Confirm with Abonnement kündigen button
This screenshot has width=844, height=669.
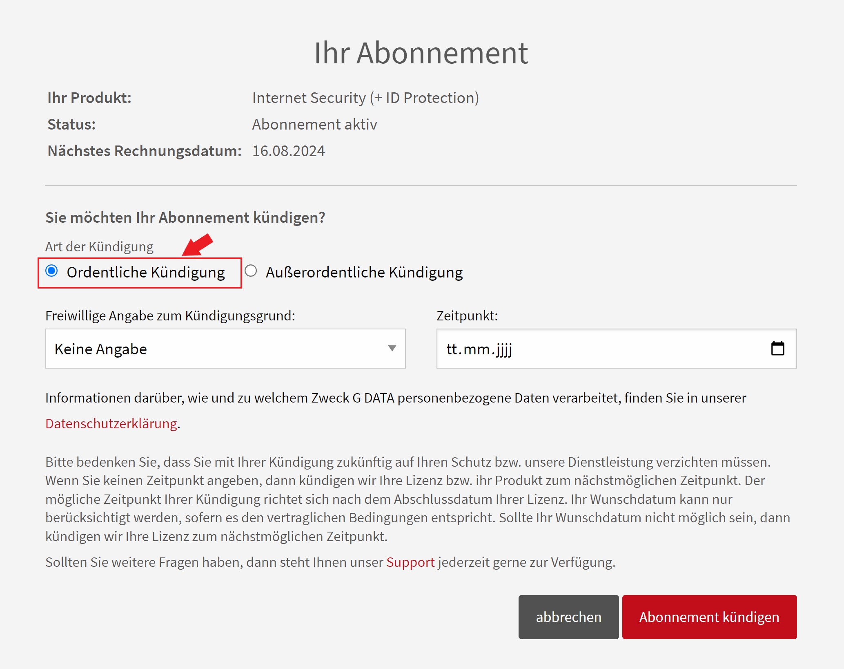tap(709, 617)
